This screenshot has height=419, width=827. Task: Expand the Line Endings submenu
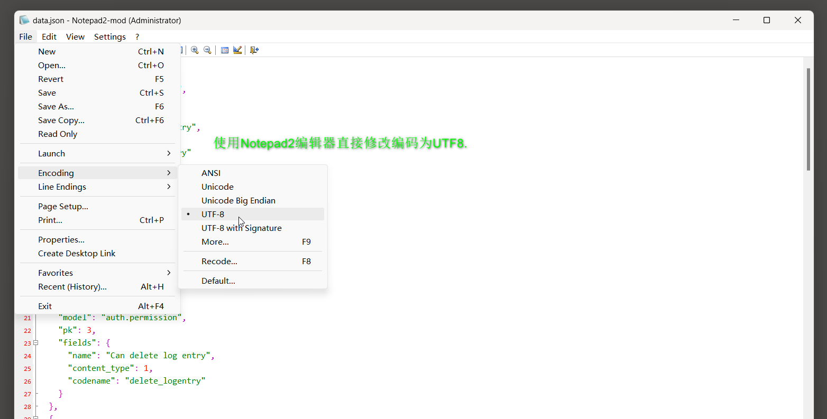(x=98, y=187)
